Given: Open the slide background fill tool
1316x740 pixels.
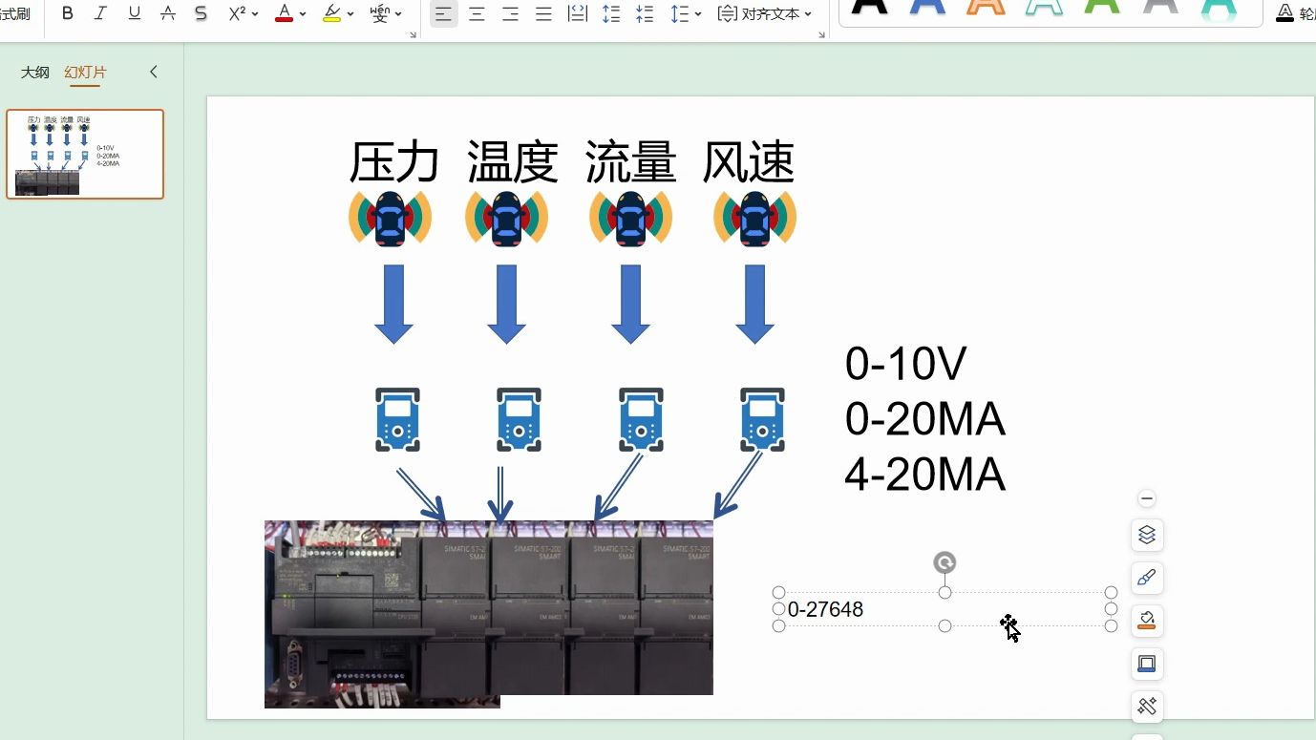Looking at the screenshot, I should pyautogui.click(x=1146, y=621).
